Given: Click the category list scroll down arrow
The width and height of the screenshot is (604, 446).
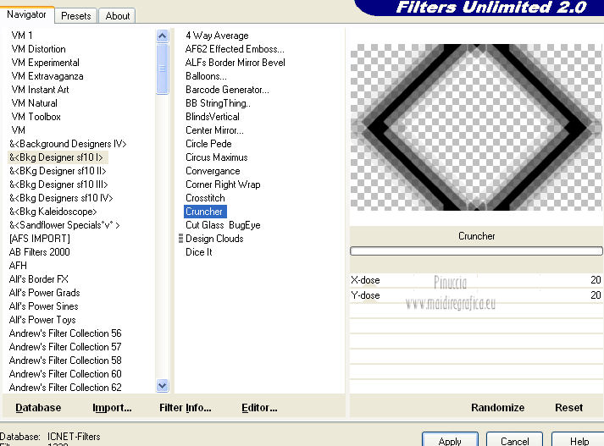Looking at the screenshot, I should [162, 385].
